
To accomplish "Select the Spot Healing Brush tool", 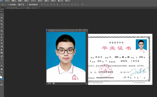I will pyautogui.click(x=2, y=31).
